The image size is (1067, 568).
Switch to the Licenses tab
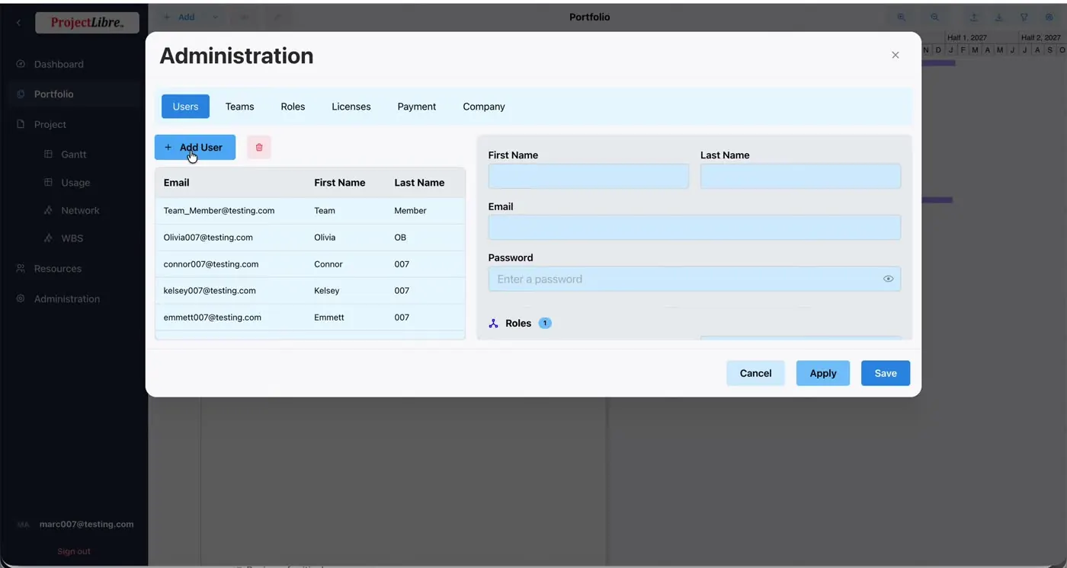click(x=351, y=107)
